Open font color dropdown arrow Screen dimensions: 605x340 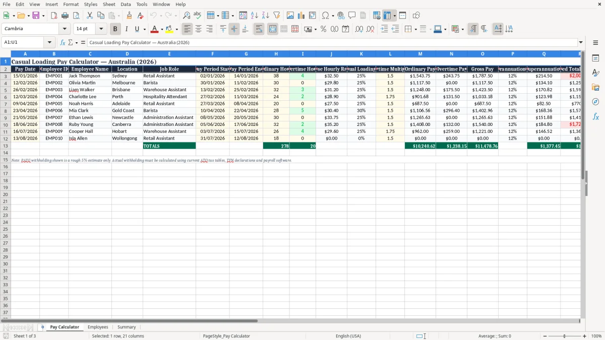click(161, 29)
